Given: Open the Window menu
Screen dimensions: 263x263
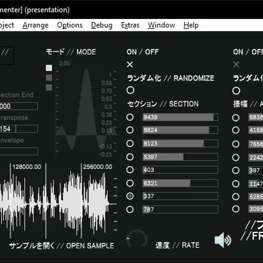Looking at the screenshot, I should [x=161, y=25].
